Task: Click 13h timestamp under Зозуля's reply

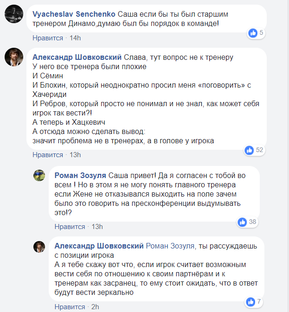Action: 97,227
